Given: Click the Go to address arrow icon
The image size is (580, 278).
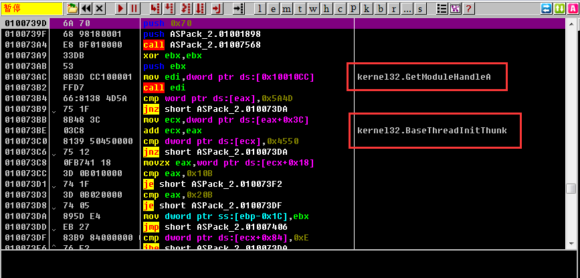Looking at the screenshot, I should pyautogui.click(x=239, y=9).
